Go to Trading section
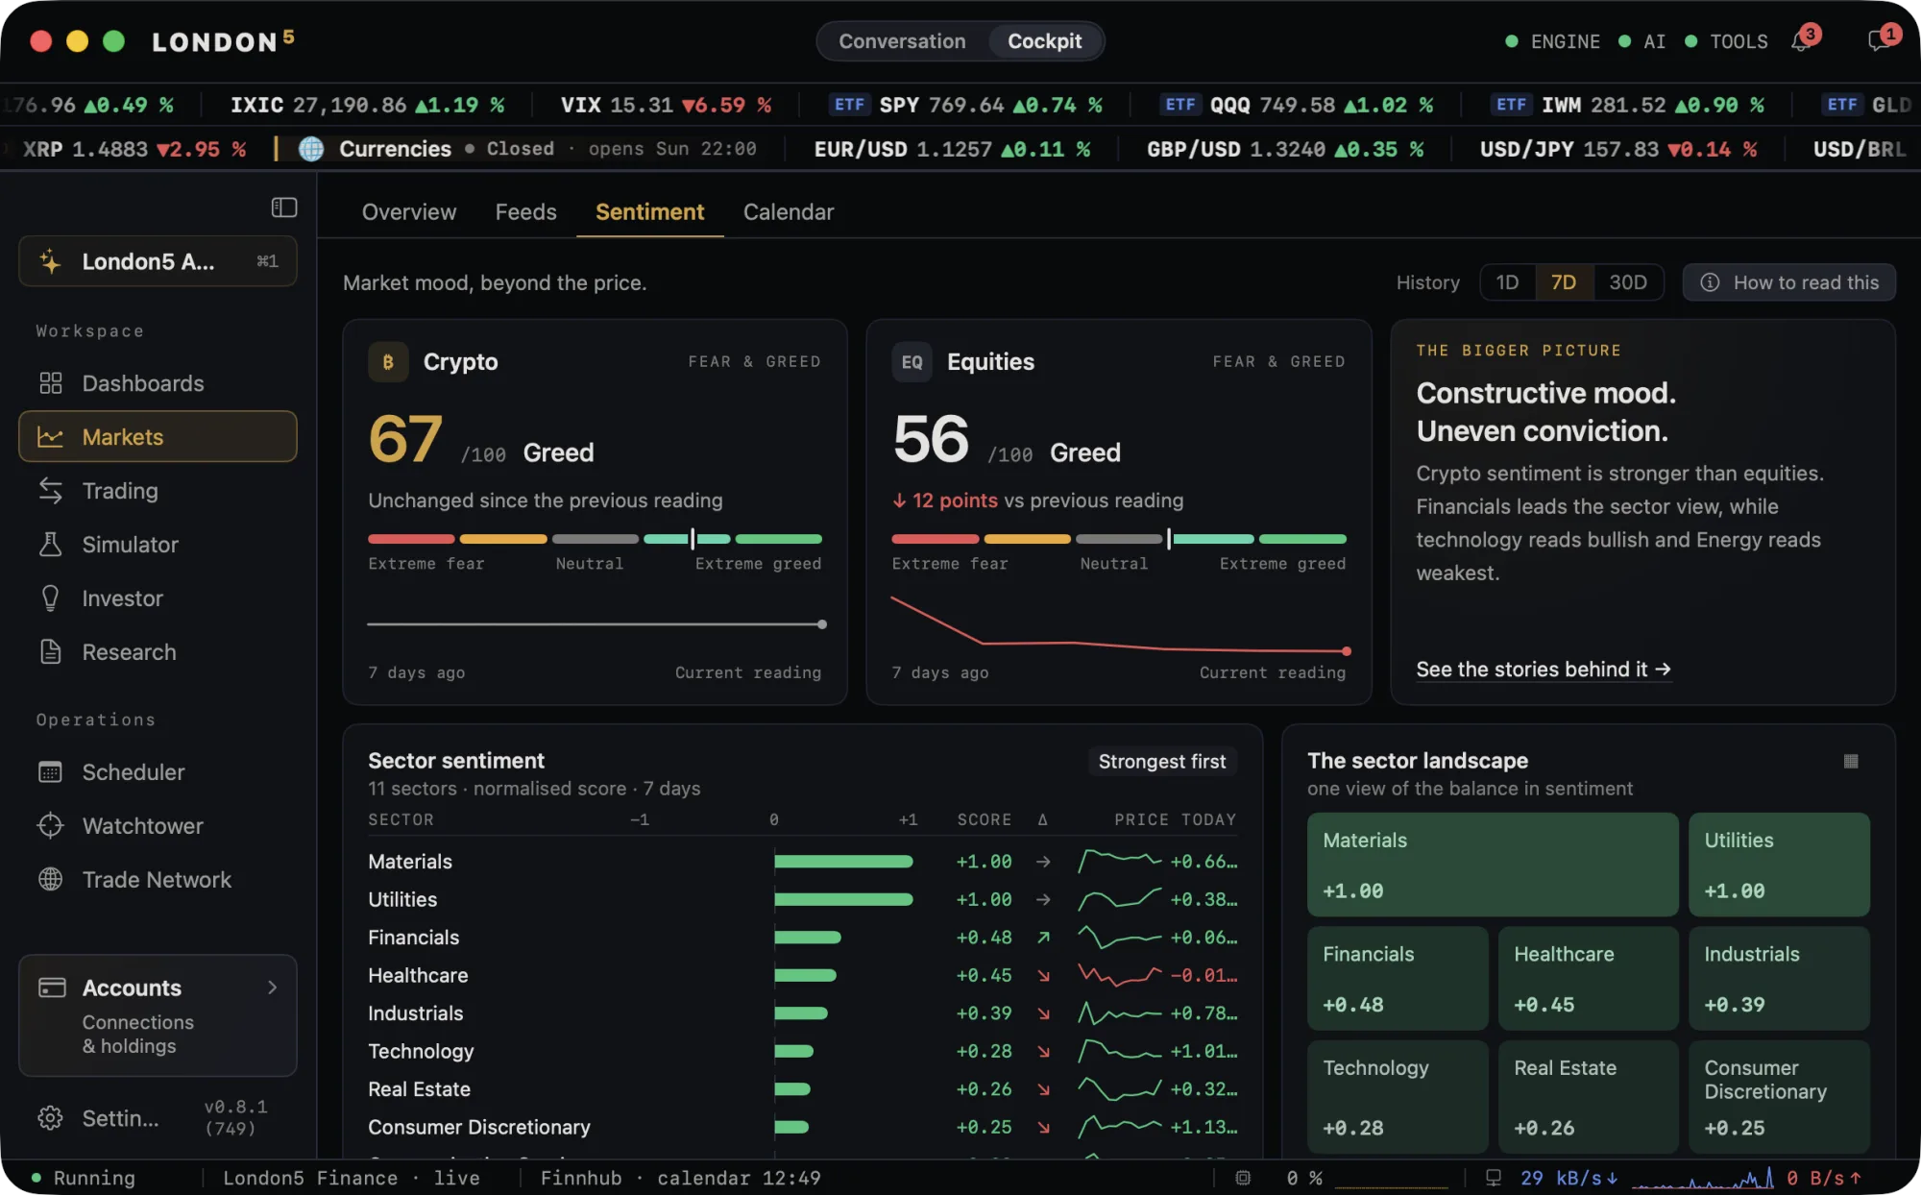Screen dimensions: 1921x1195 pyautogui.click(x=158, y=491)
